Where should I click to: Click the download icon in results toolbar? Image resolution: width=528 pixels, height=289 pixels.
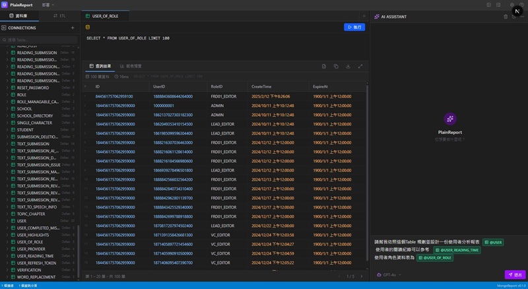(348, 67)
